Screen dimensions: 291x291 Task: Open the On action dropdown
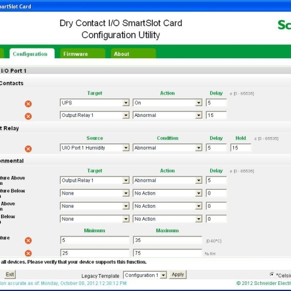167,103
